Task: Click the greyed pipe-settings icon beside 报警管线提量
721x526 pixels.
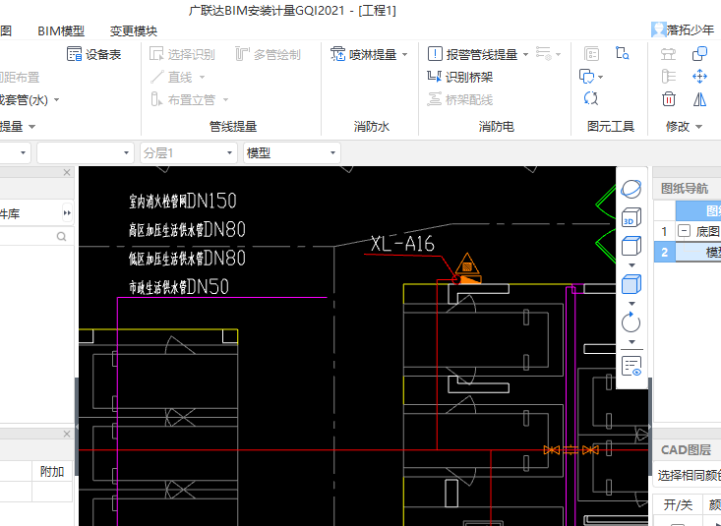Action: click(544, 53)
